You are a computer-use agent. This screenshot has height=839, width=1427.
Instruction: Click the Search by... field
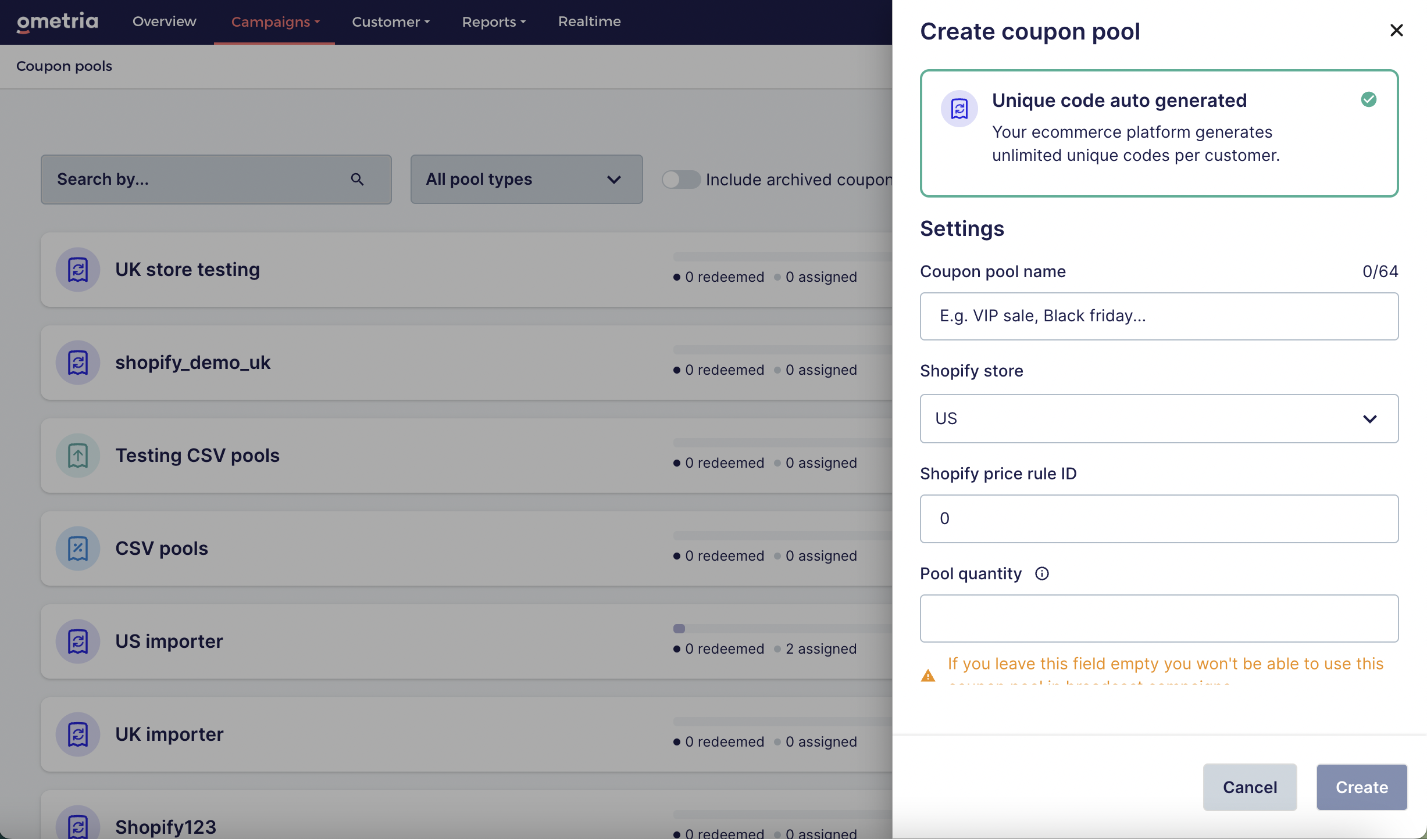216,180
